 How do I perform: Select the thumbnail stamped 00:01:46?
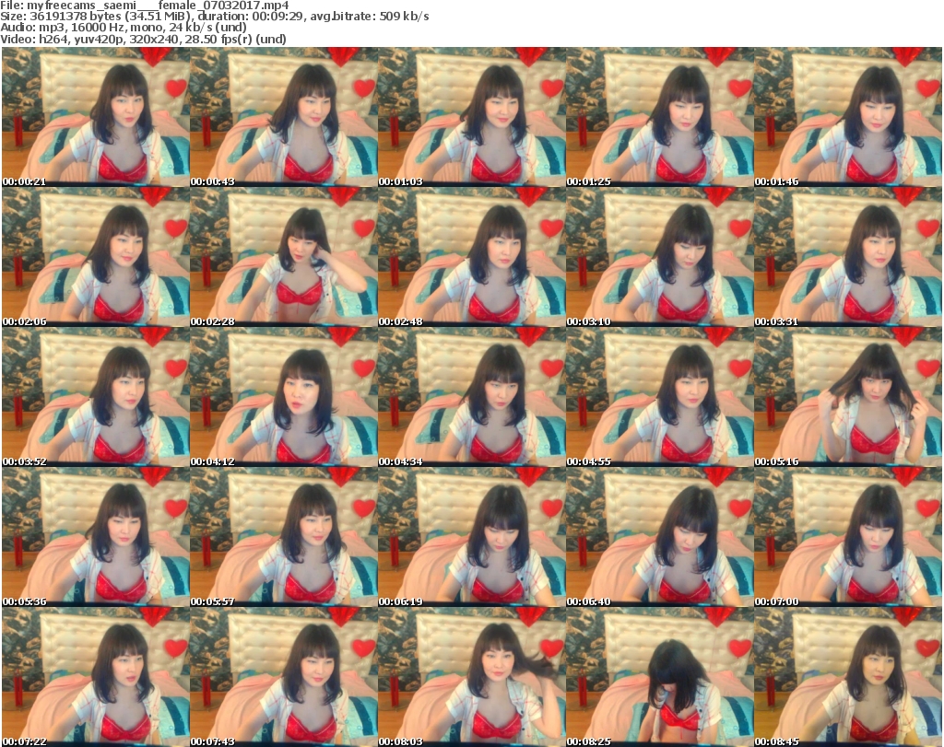coord(848,117)
